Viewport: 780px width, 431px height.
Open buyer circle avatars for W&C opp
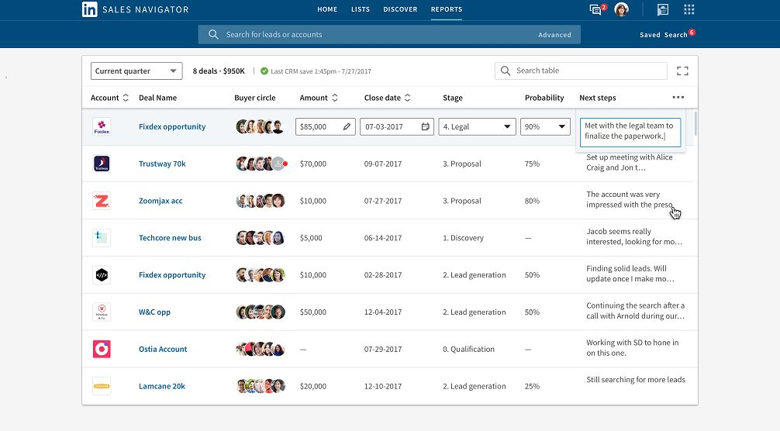pyautogui.click(x=261, y=312)
